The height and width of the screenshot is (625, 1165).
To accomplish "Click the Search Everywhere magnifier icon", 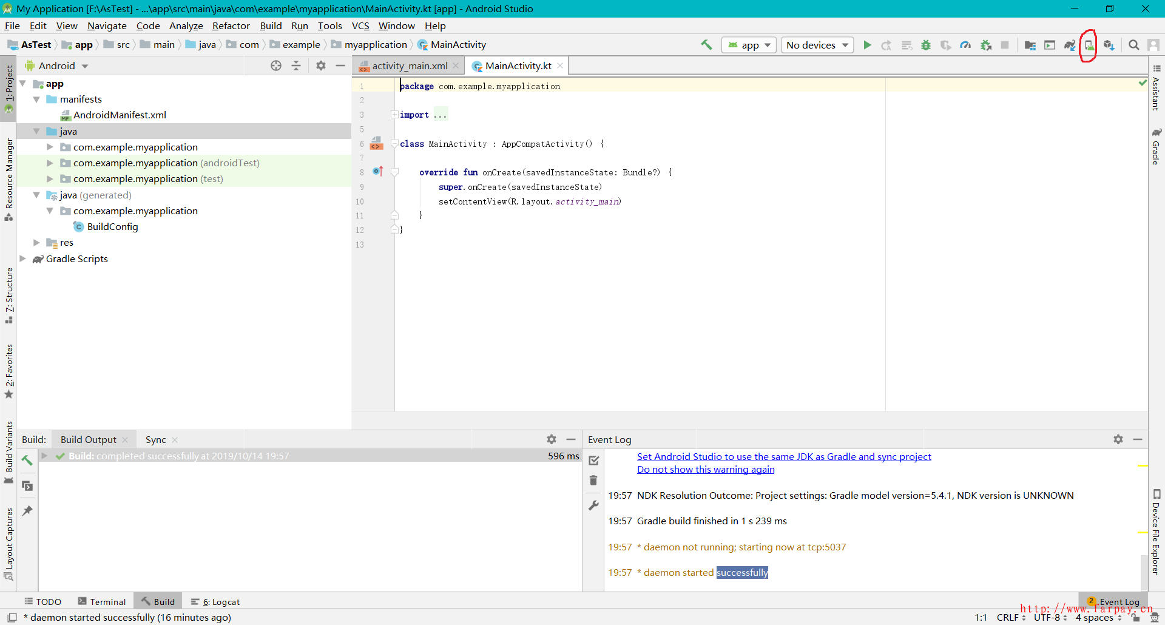I will pos(1133,45).
